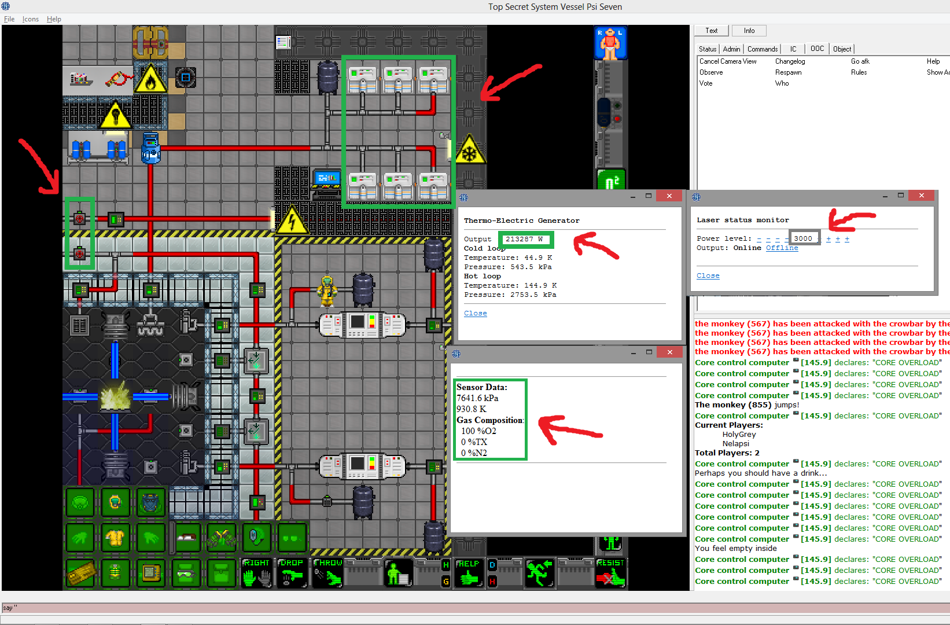Click the body zone selector doll
The width and height of the screenshot is (950, 625).
coord(610,43)
